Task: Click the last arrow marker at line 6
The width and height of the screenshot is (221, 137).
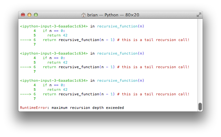Action: tap(26, 94)
